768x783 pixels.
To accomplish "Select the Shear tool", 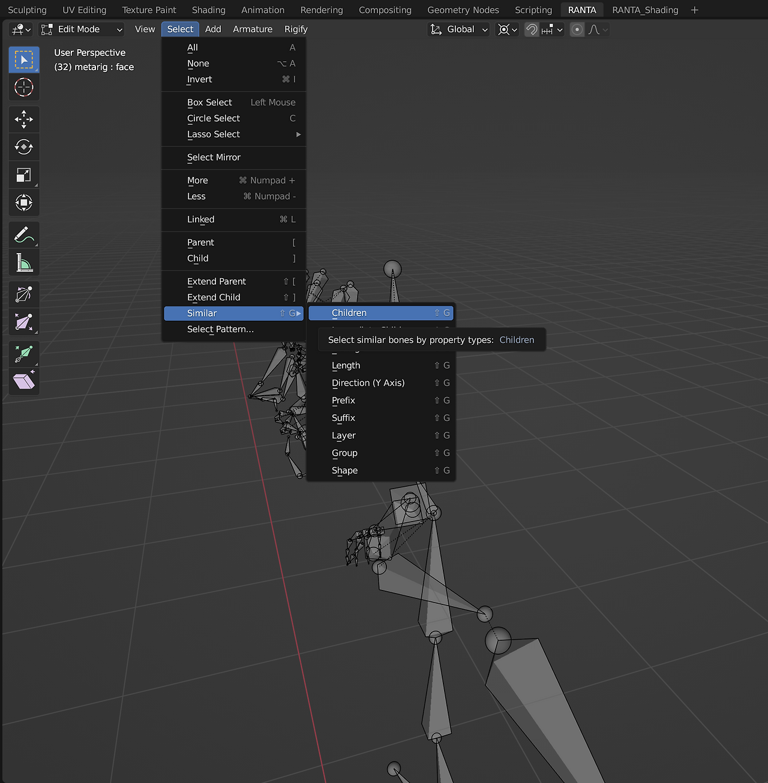I will 24,381.
